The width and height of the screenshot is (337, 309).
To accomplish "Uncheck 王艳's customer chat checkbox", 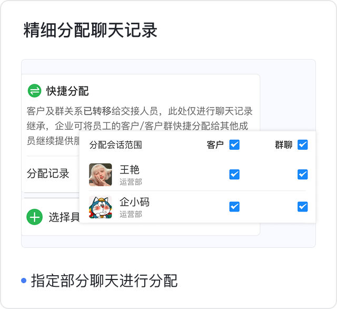I will [x=234, y=175].
